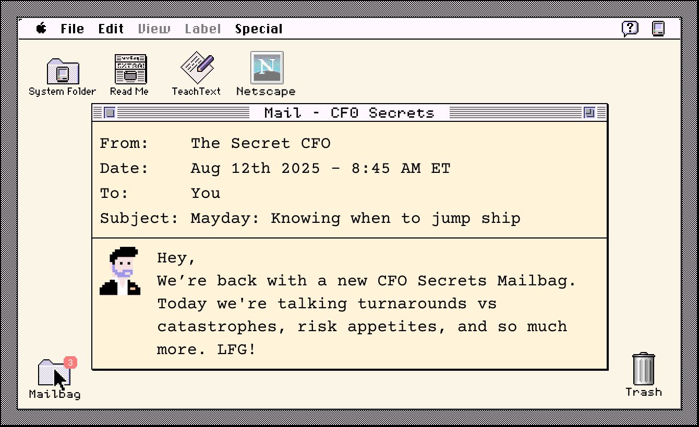
Task: Click the email subject line text
Action: pos(355,218)
